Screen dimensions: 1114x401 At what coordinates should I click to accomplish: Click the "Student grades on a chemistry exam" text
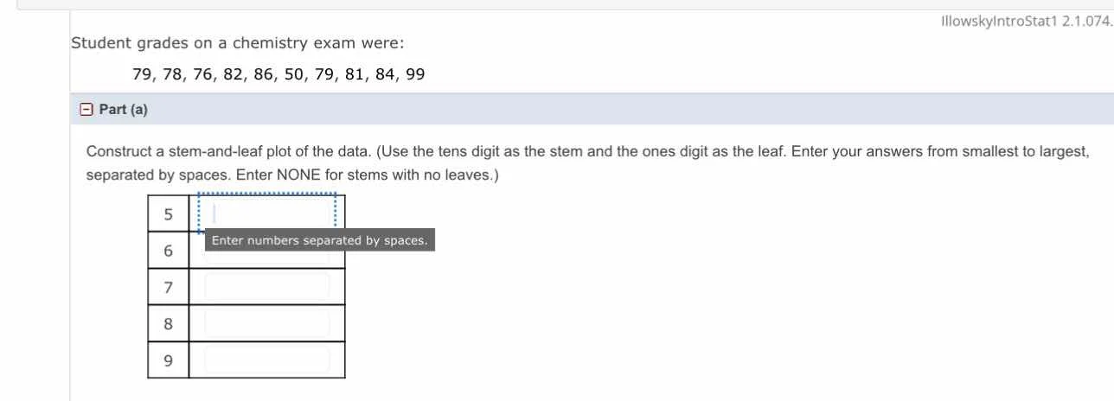pos(237,42)
